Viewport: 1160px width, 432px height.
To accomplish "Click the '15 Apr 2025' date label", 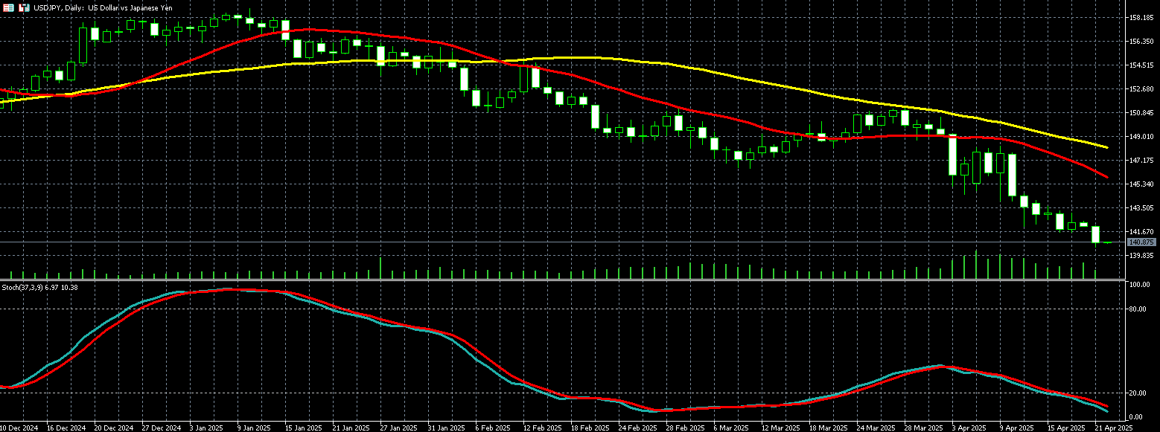I will [1066, 428].
